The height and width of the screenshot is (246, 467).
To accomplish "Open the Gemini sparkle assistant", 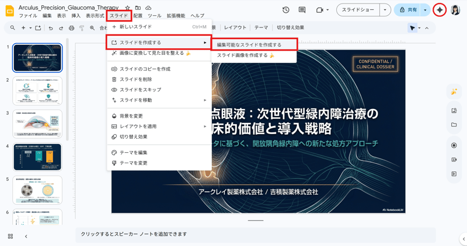I will tap(440, 10).
